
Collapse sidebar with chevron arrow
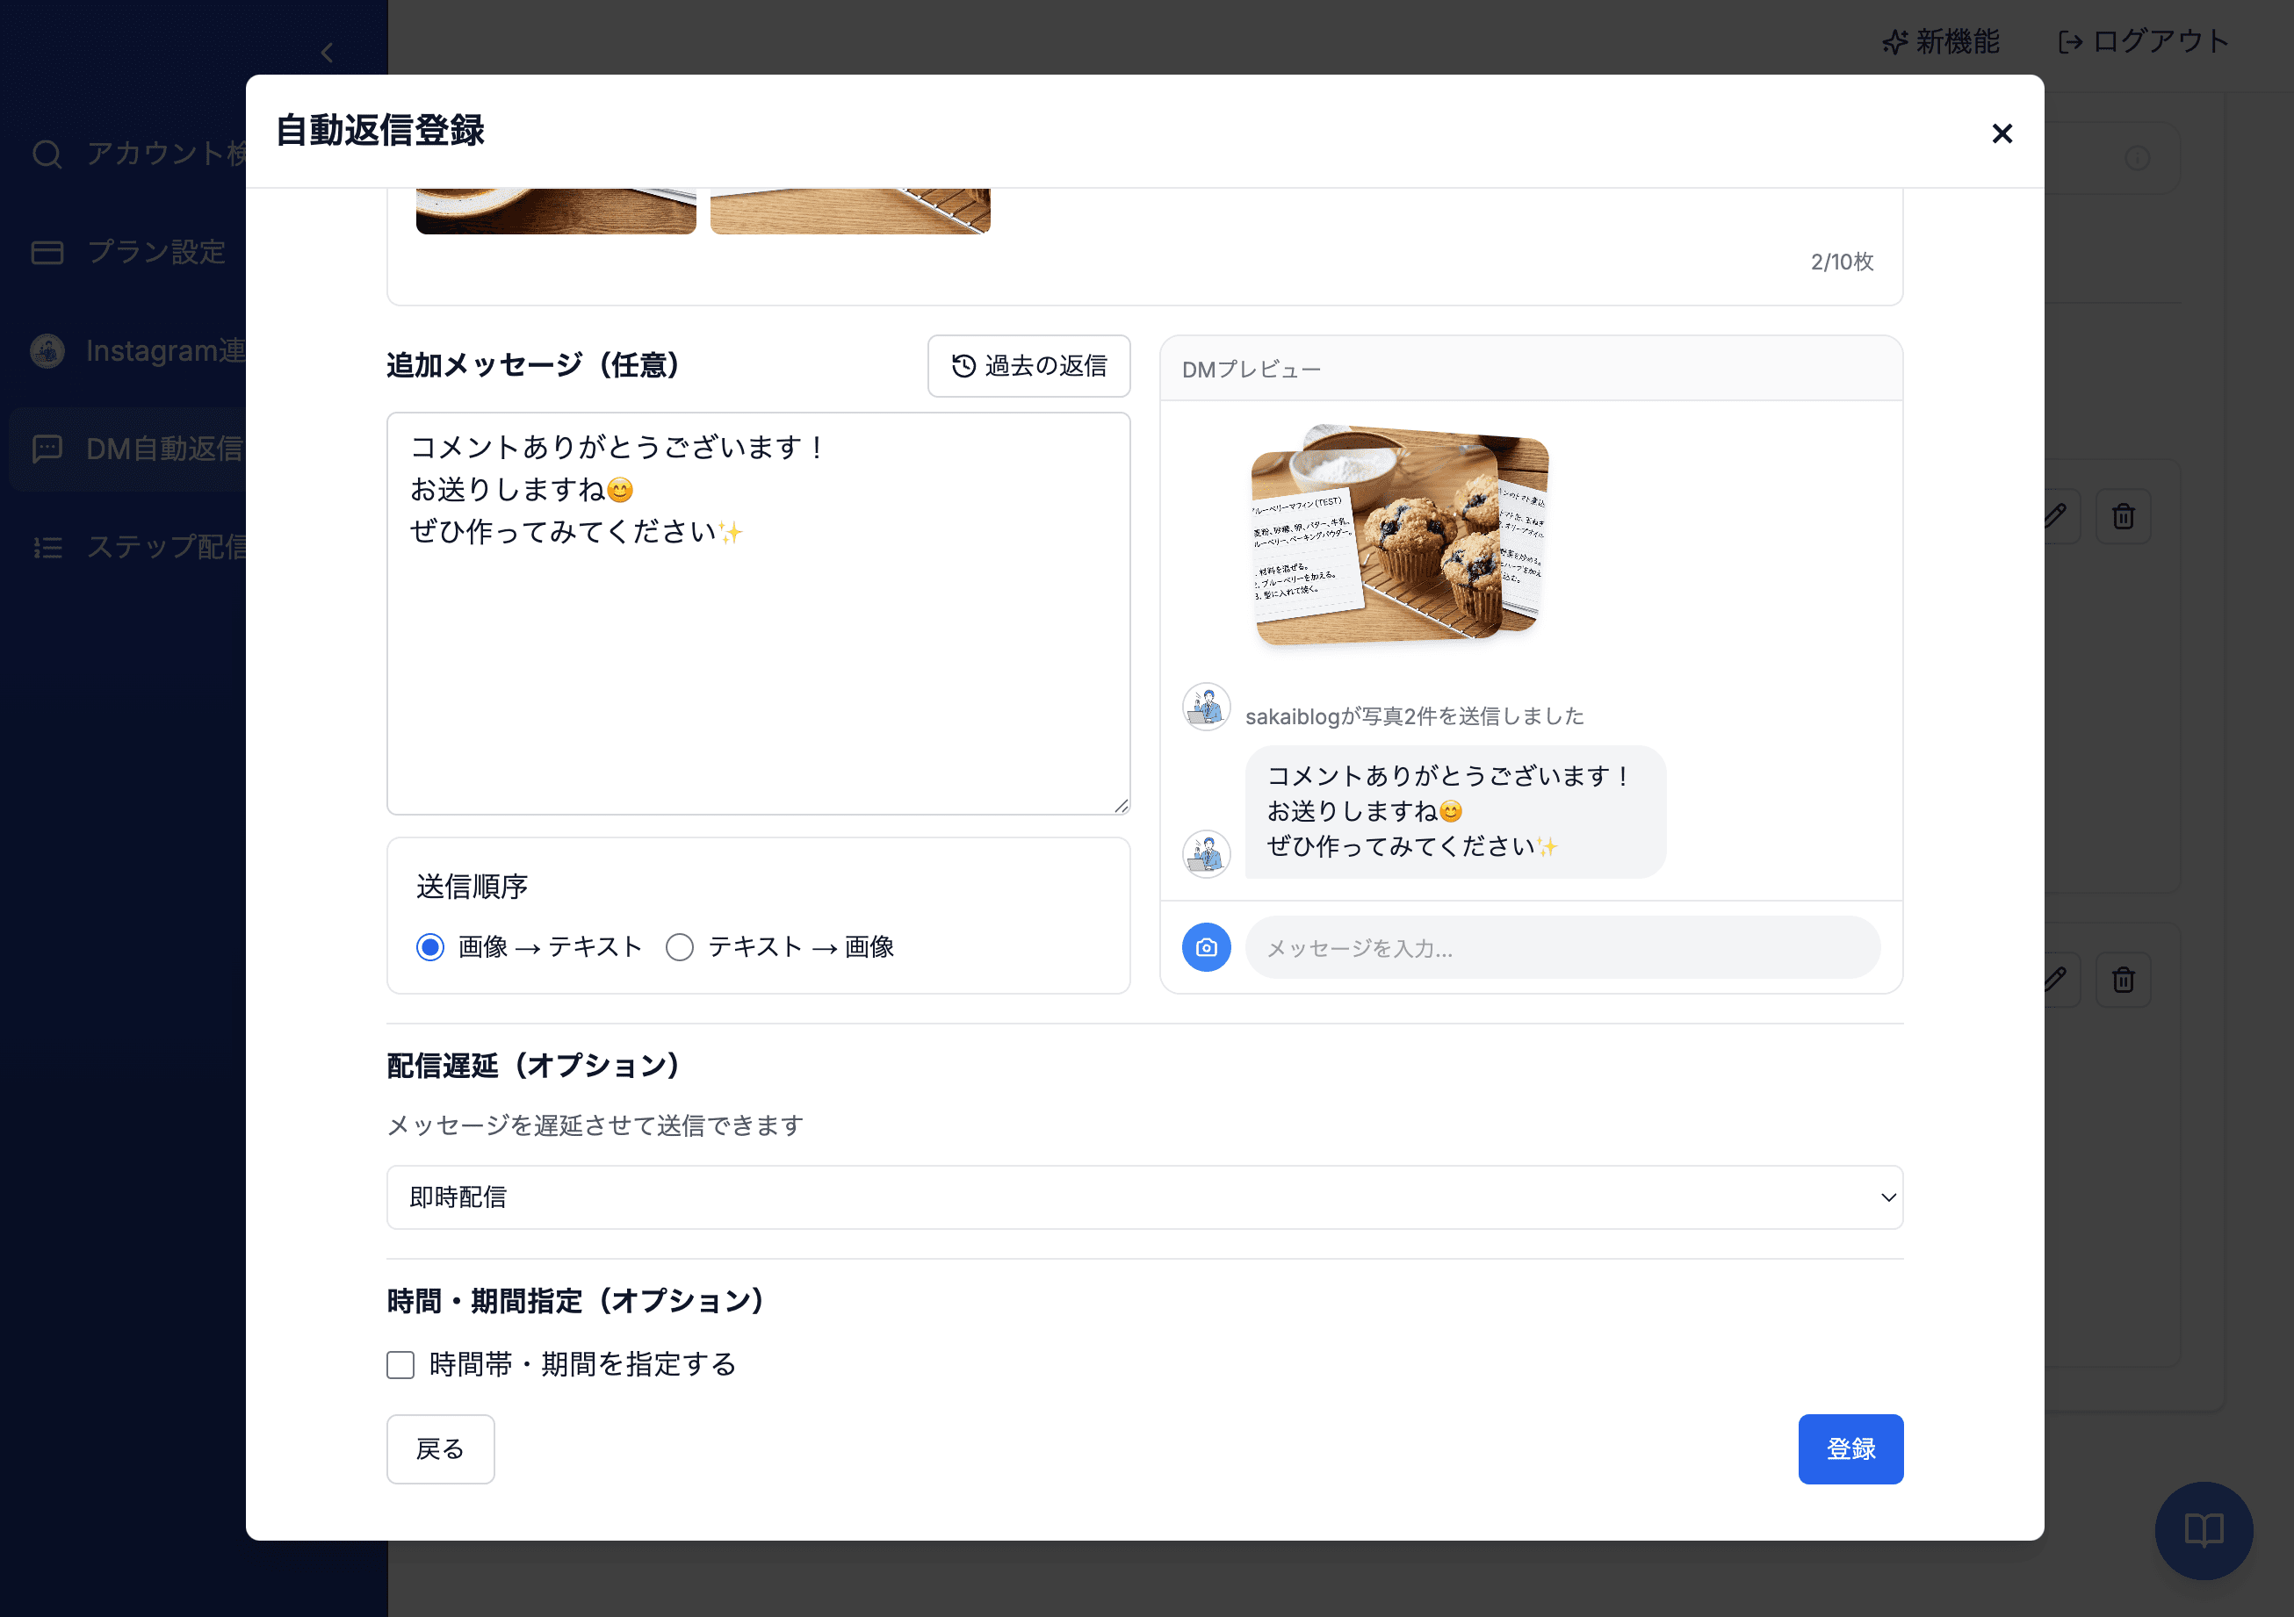[327, 52]
